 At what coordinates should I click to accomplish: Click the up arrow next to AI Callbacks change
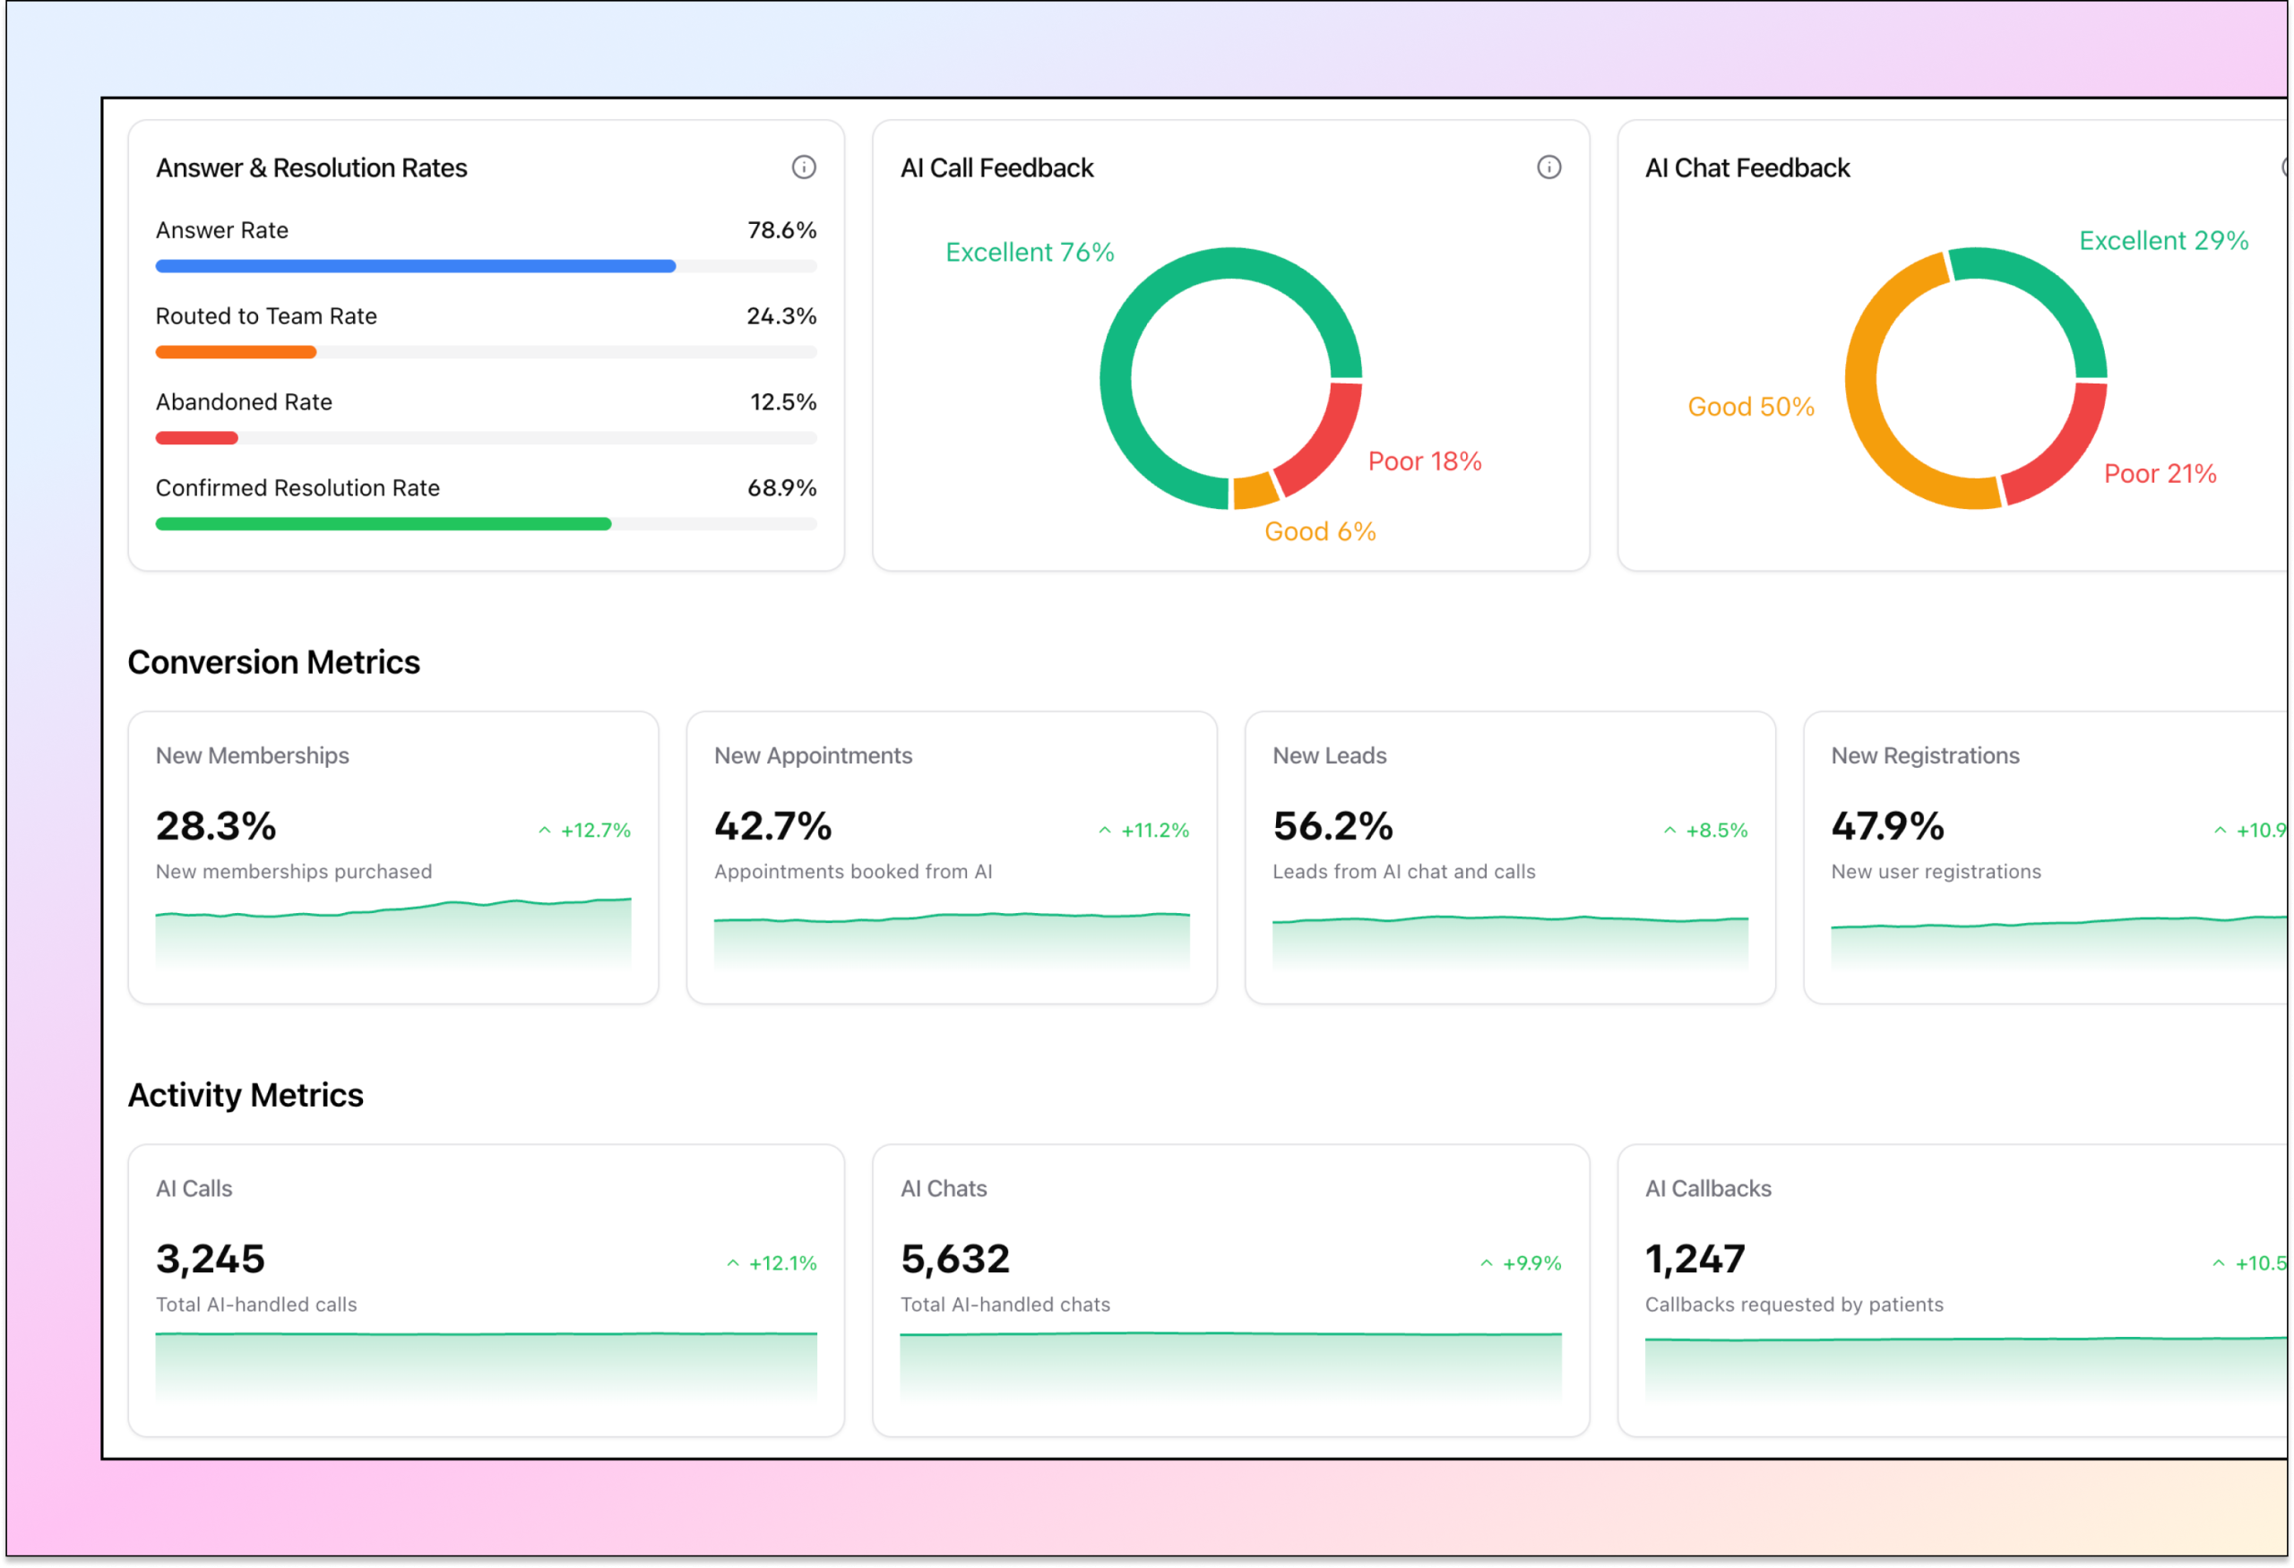pos(2218,1263)
